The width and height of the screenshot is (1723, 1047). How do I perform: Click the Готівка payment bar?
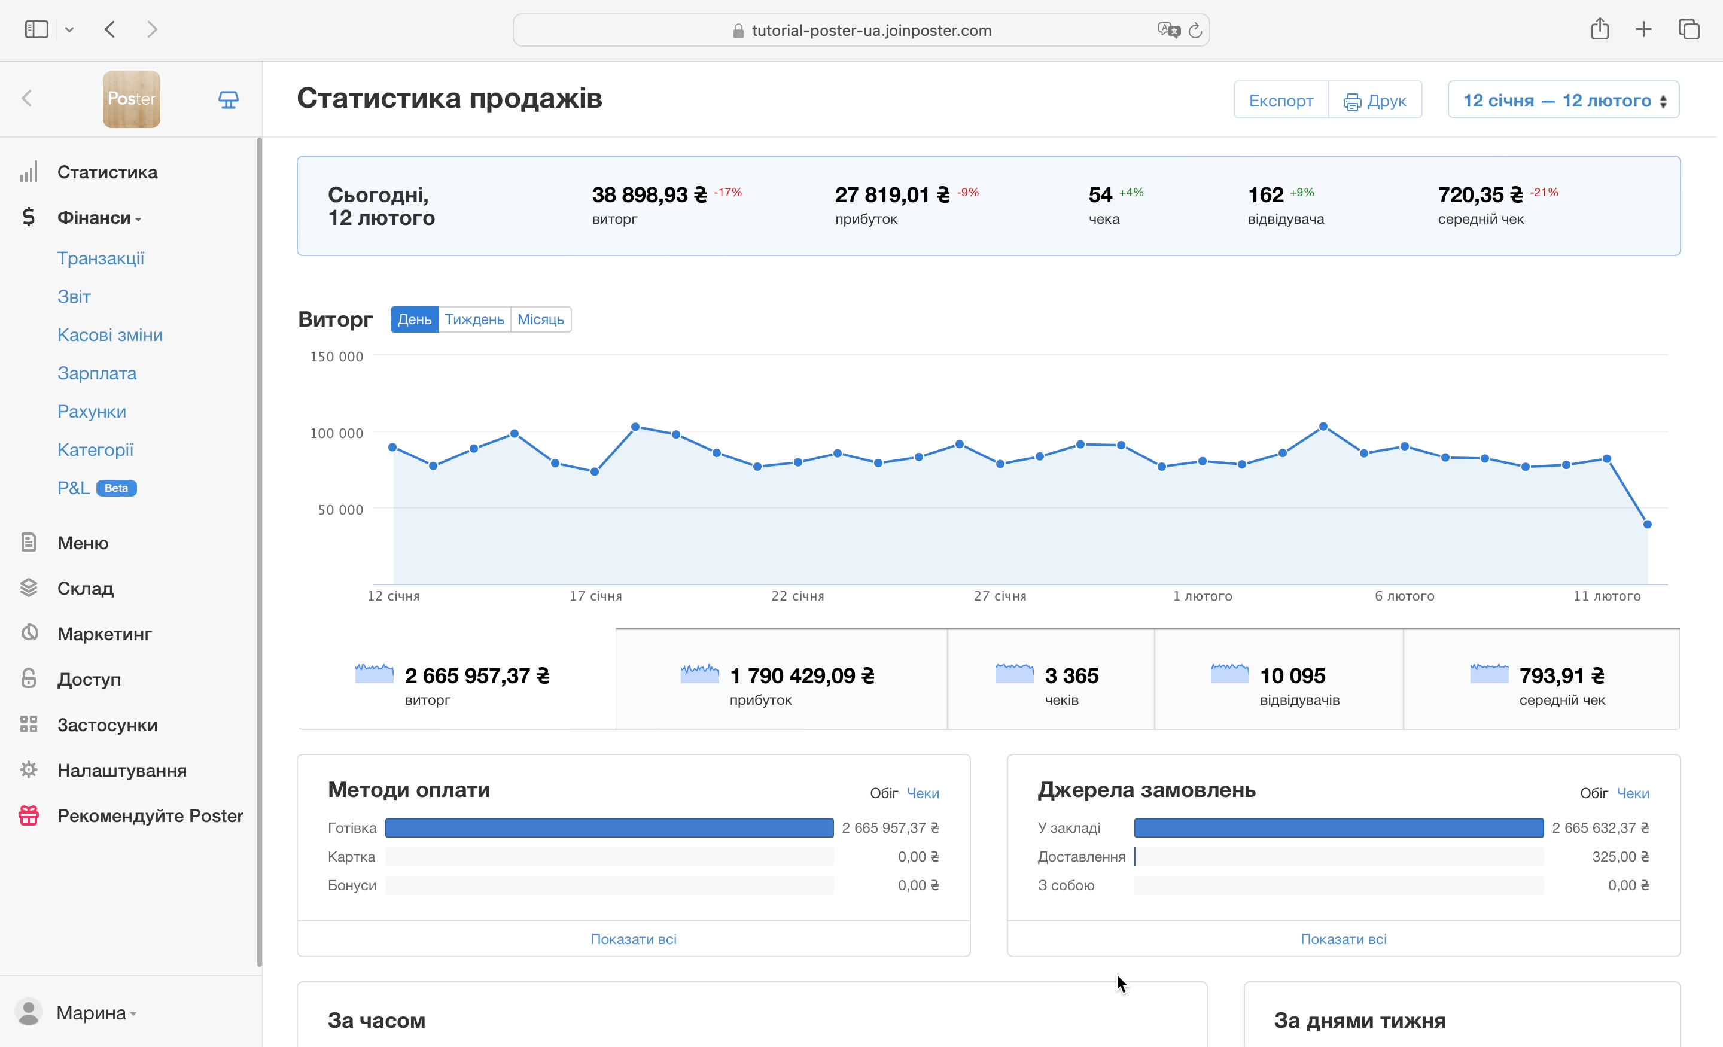609,828
